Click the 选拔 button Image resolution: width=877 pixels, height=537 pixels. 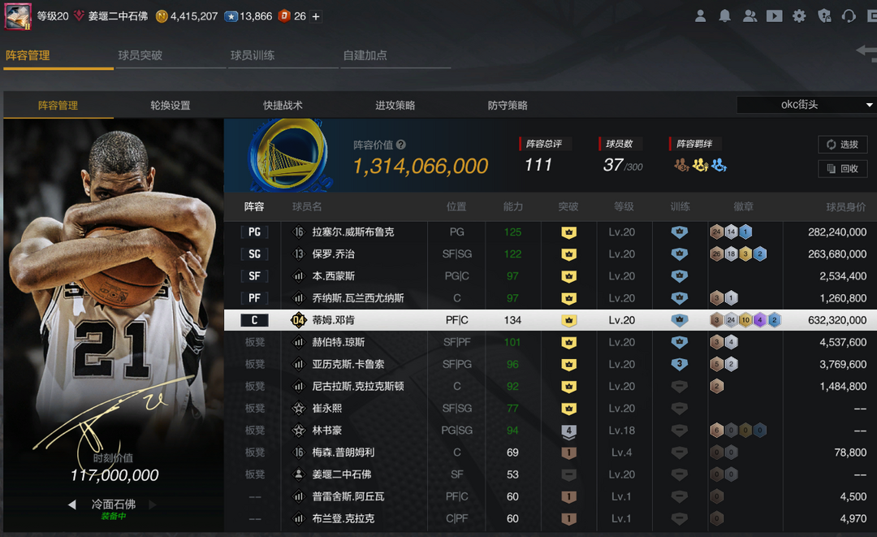842,145
